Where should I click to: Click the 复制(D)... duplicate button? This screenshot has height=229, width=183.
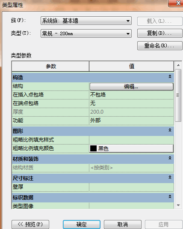pyautogui.click(x=160, y=33)
